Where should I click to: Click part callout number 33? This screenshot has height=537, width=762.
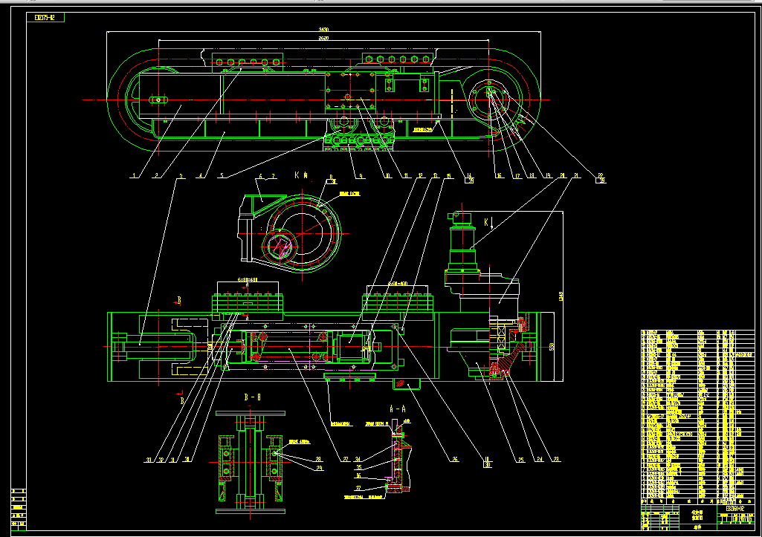point(149,460)
